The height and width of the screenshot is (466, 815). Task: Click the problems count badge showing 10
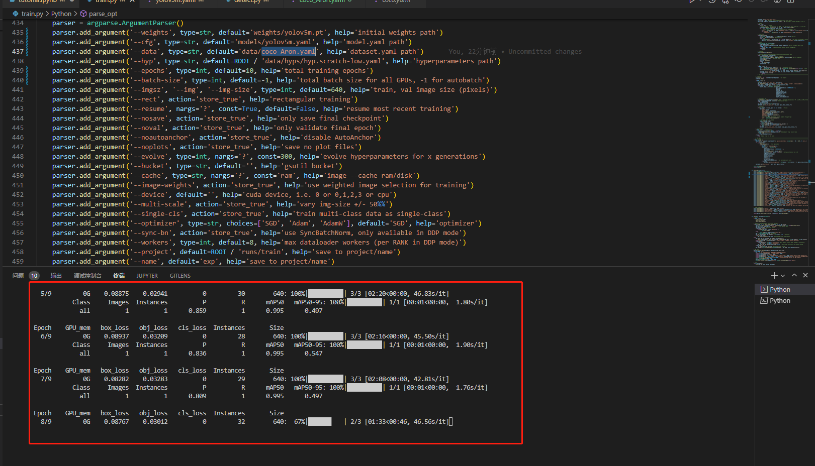pyautogui.click(x=34, y=276)
